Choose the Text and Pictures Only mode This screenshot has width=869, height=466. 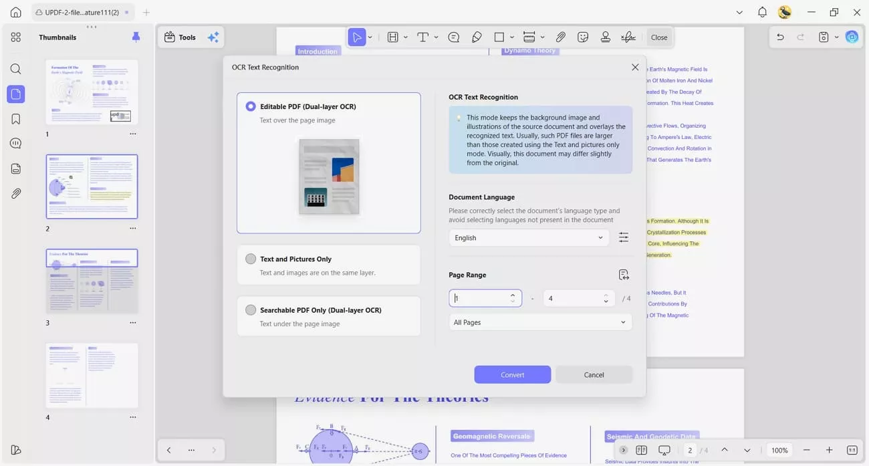click(251, 259)
